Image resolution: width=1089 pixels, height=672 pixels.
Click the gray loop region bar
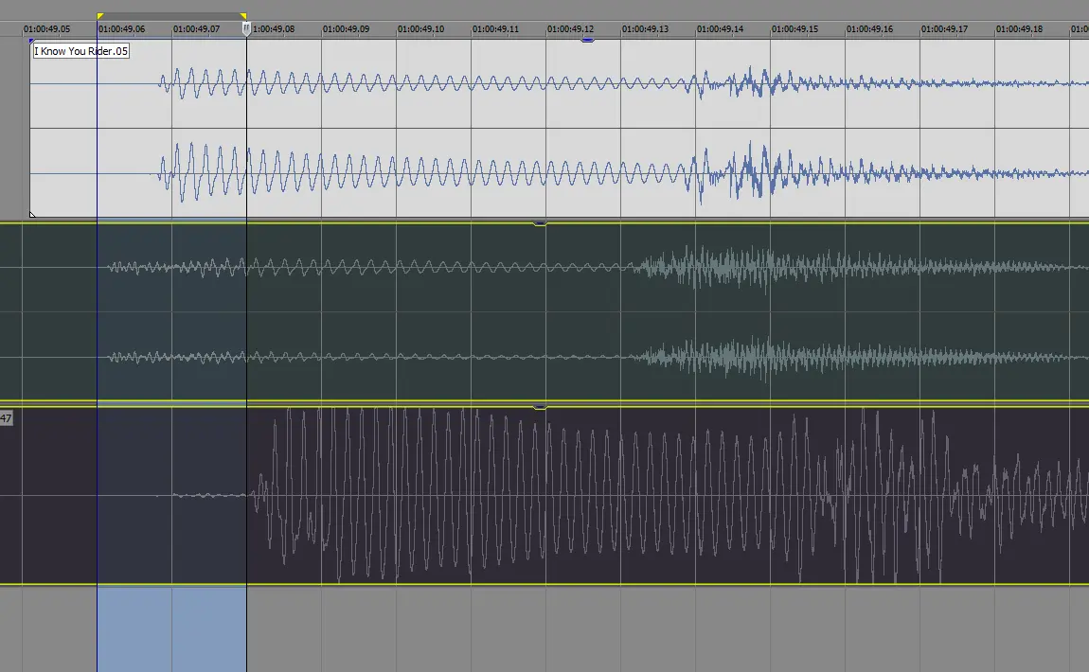(x=171, y=15)
